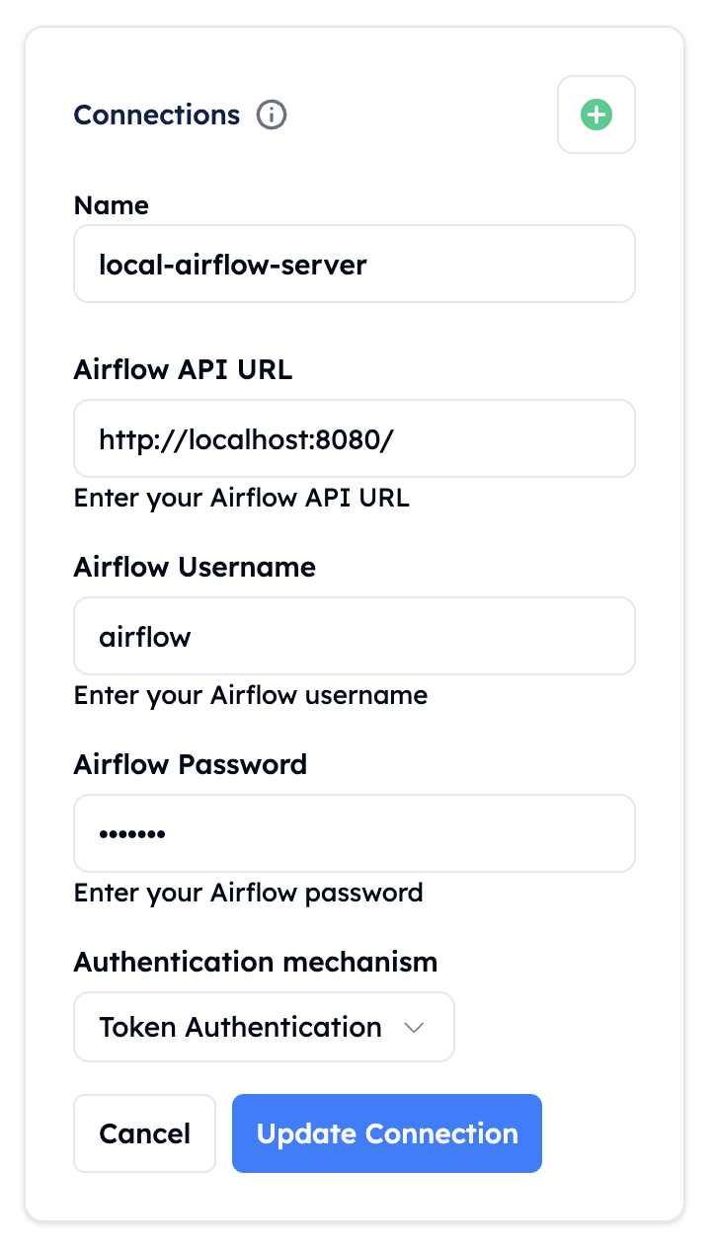Screen dimensions: 715x1248
Task: Click the http://localhost:8080/ URL text
Action: point(247,439)
